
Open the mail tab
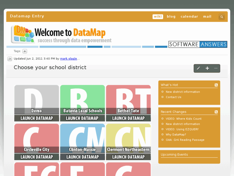coord(207,16)
